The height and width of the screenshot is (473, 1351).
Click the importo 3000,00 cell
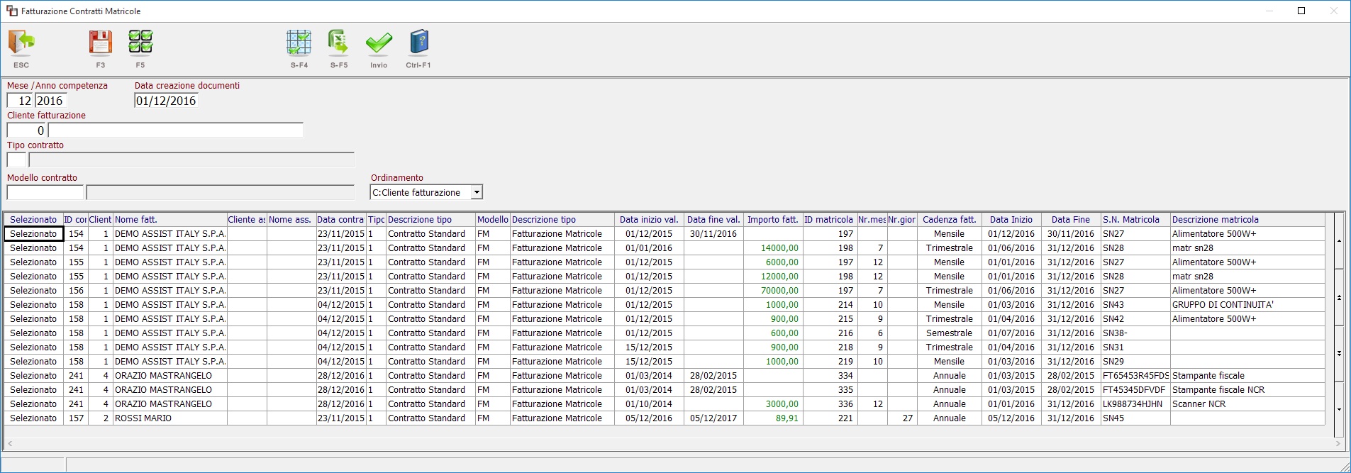click(772, 404)
